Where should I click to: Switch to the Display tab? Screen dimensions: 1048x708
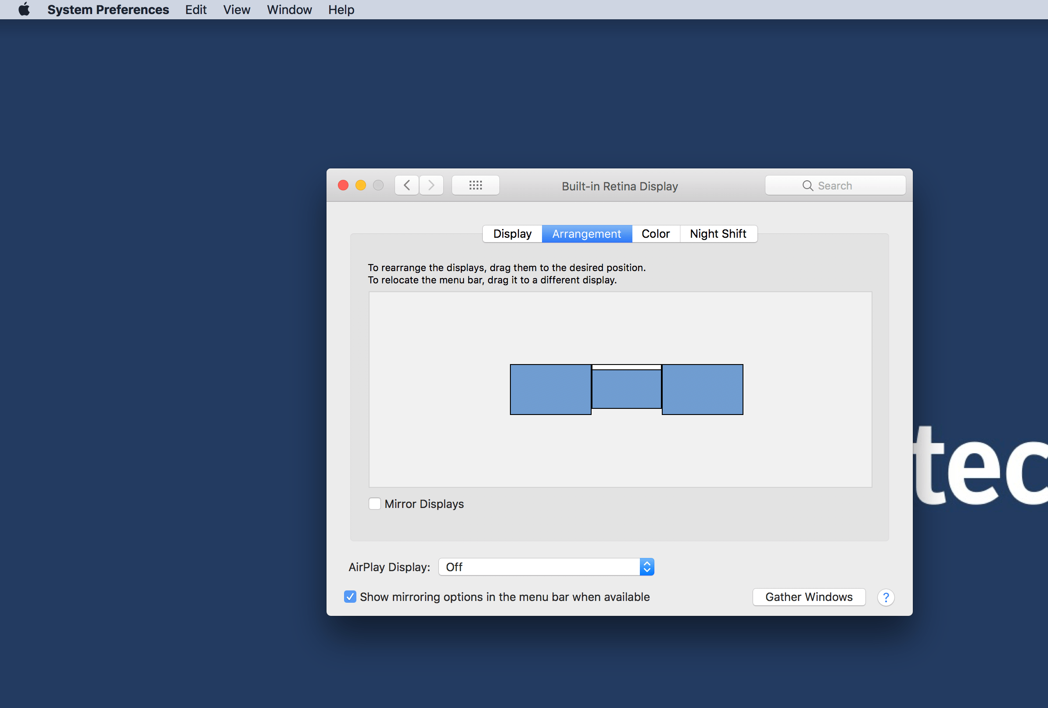coord(512,234)
